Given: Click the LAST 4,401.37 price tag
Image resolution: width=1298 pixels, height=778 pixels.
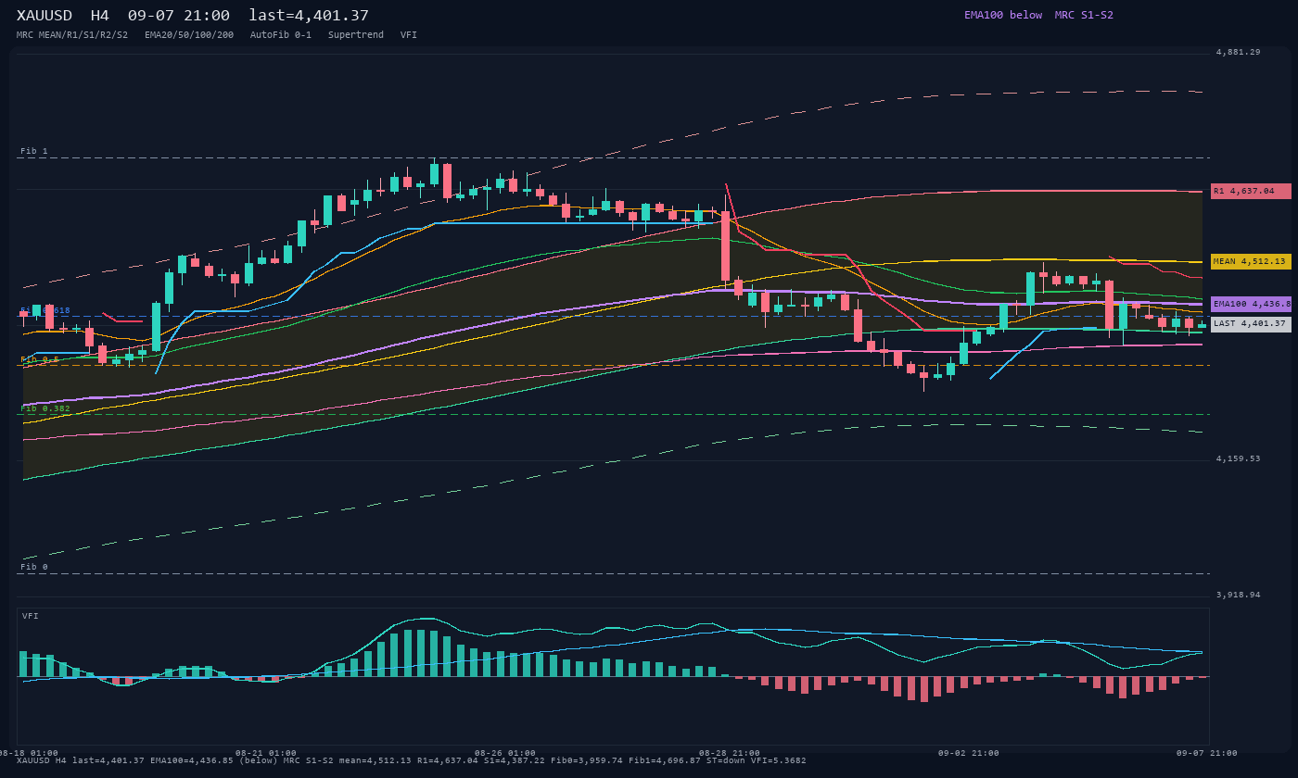Looking at the screenshot, I should point(1251,324).
